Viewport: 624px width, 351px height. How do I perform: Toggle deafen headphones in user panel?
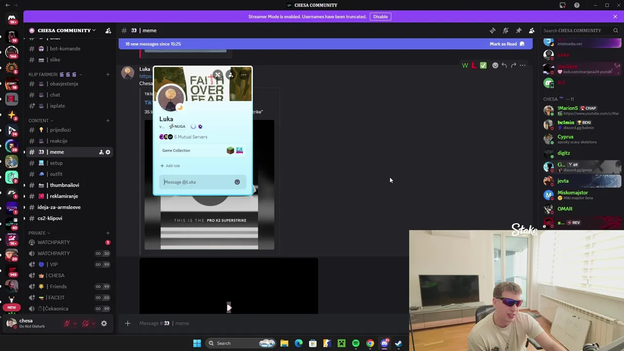[85, 323]
